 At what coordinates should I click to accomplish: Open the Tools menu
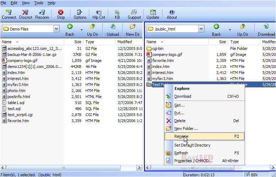click(x=38, y=3)
